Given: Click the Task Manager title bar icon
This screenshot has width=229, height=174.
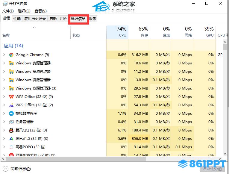Looking at the screenshot, I should [5, 4].
